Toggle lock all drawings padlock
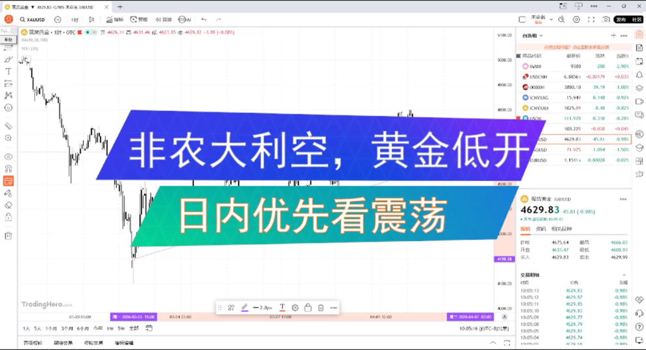Screen dimensions: 646x350 8,217
